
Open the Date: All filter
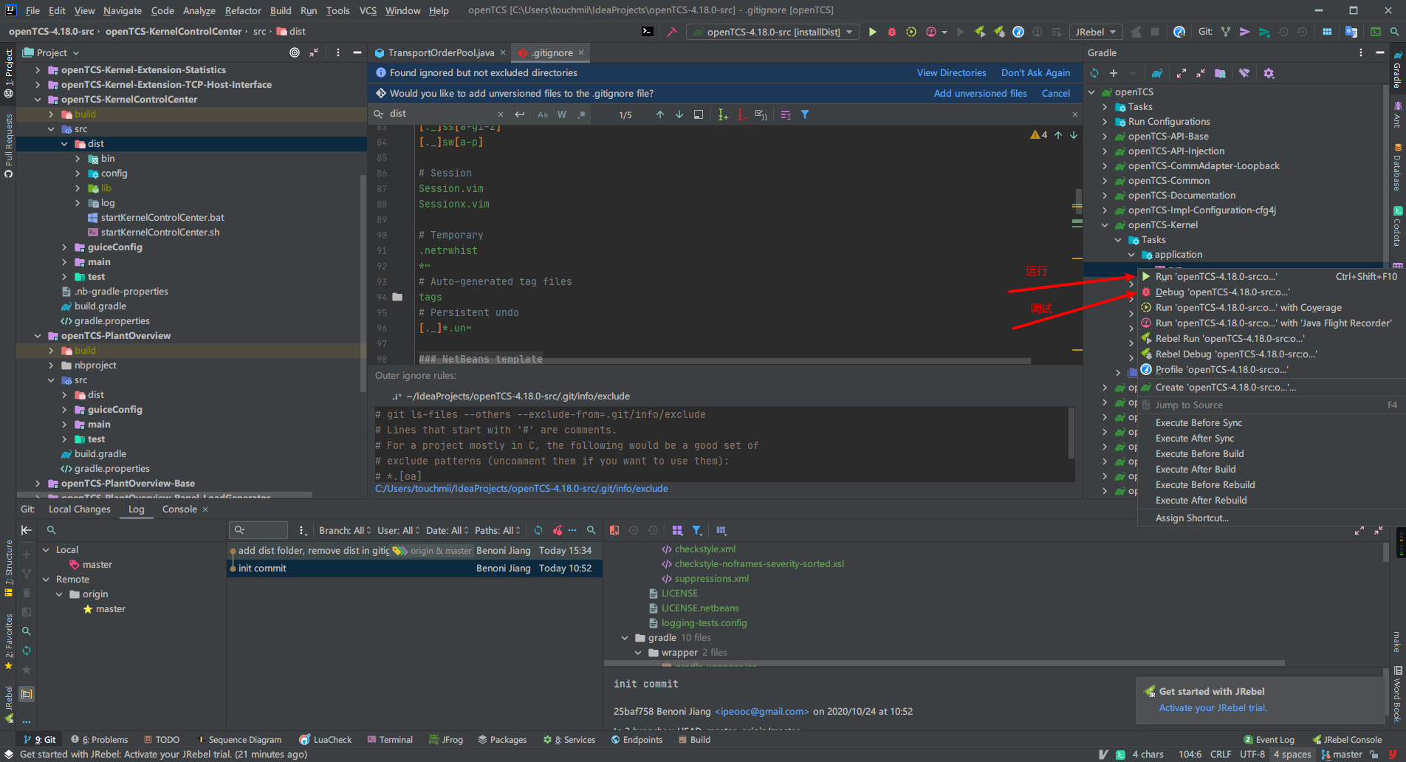447,530
